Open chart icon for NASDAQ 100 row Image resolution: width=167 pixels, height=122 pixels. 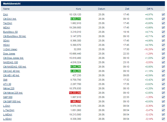point(163,62)
